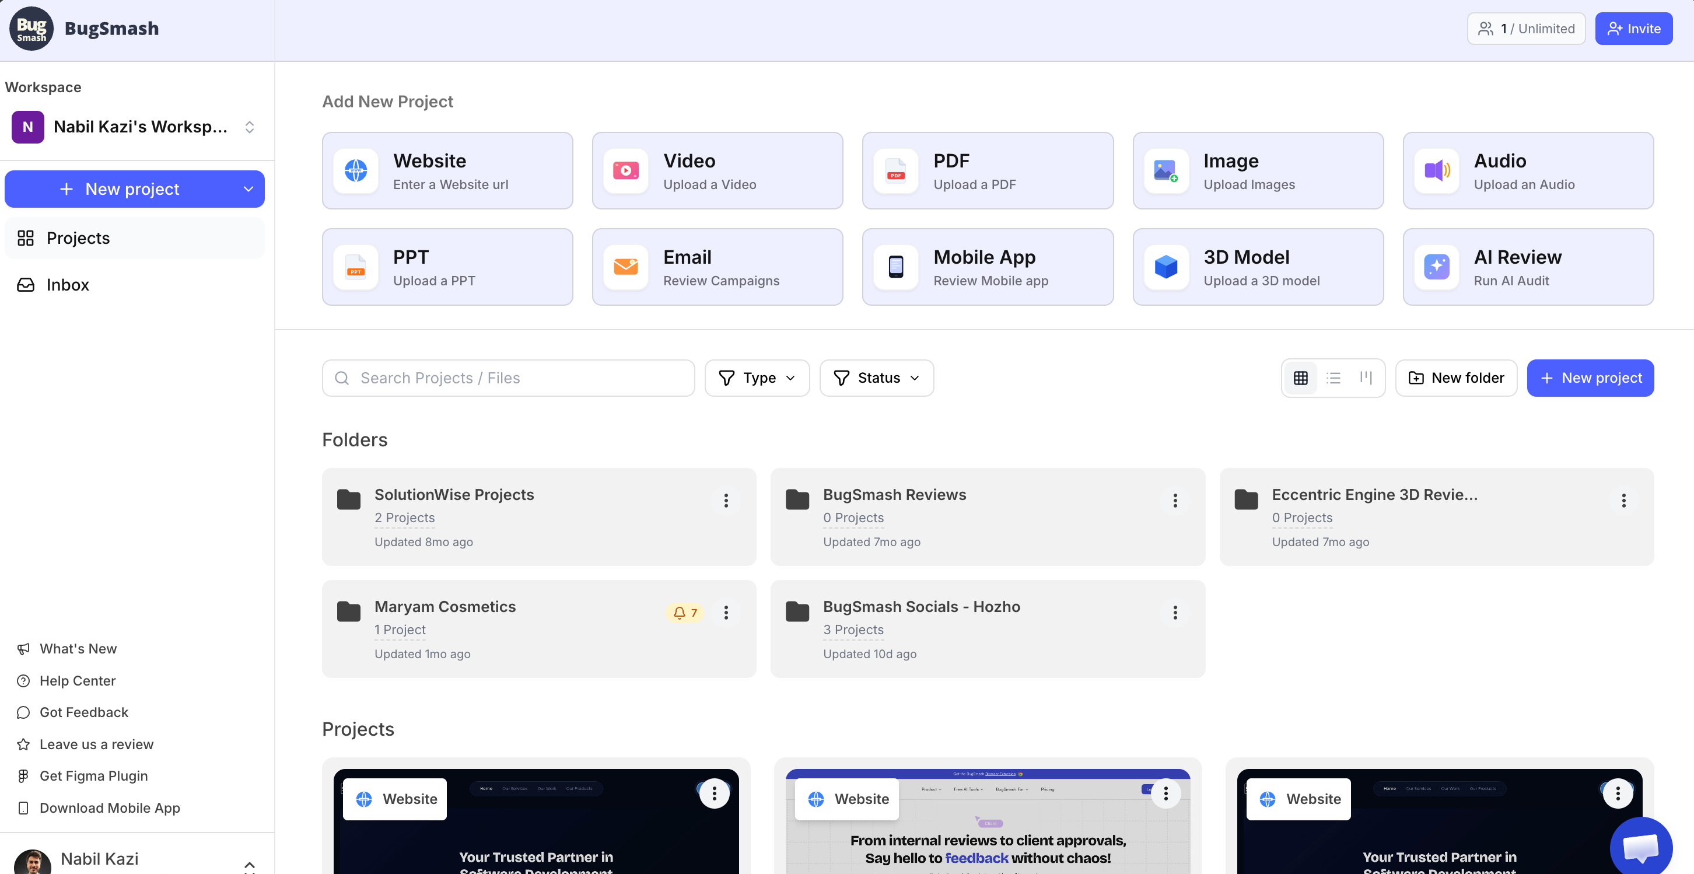Select the Email Review Campaigns card
Screen dimensions: 1694x874
(717, 267)
